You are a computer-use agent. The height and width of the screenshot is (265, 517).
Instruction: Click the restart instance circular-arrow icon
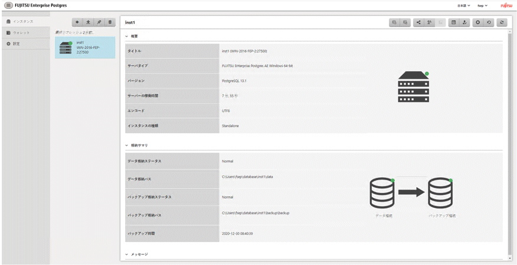(489, 22)
